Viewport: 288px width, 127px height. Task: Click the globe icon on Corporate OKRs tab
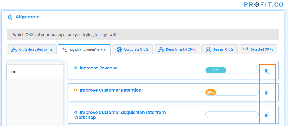(x=119, y=49)
